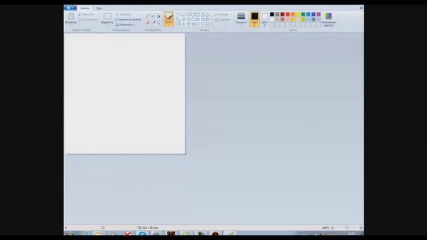Pick the yellow color swatch
This screenshot has width=427, height=240.
coord(298,14)
